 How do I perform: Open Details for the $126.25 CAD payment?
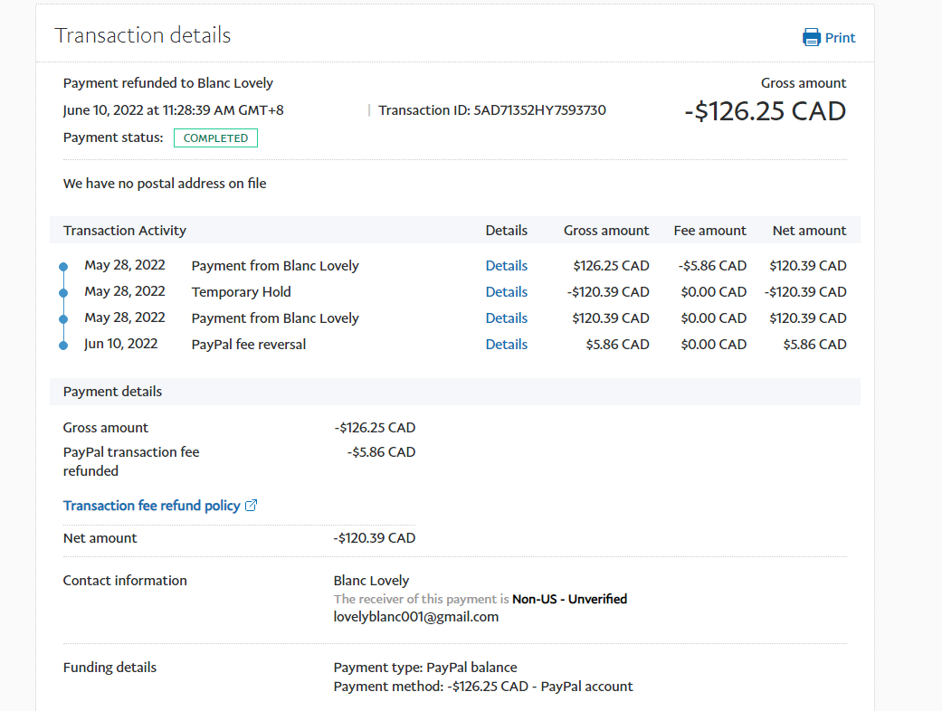pyautogui.click(x=506, y=266)
